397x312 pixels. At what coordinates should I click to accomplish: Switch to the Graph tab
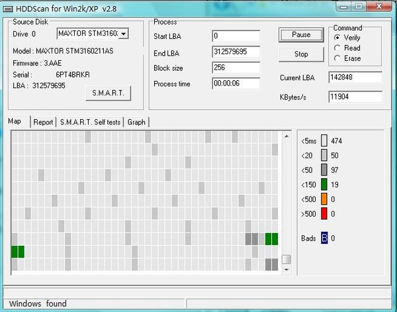pos(136,122)
